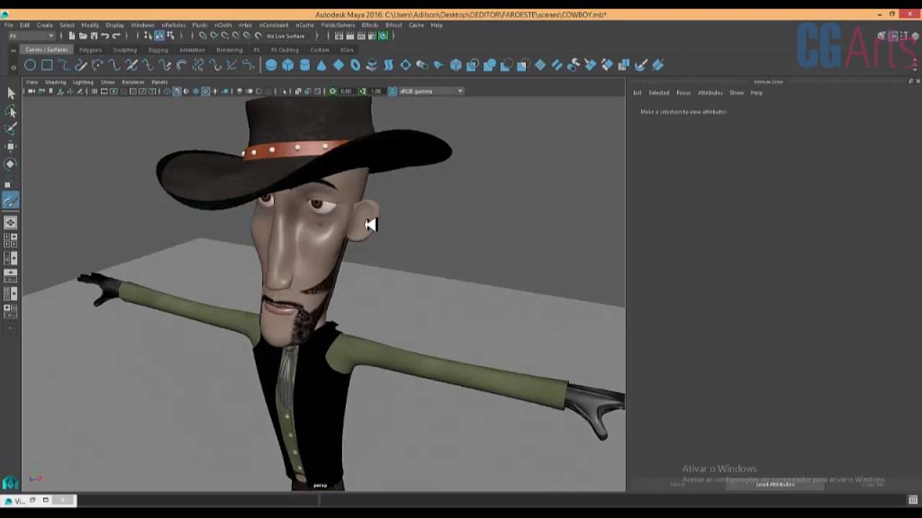Open the File menu
The height and width of the screenshot is (518, 922).
9,25
